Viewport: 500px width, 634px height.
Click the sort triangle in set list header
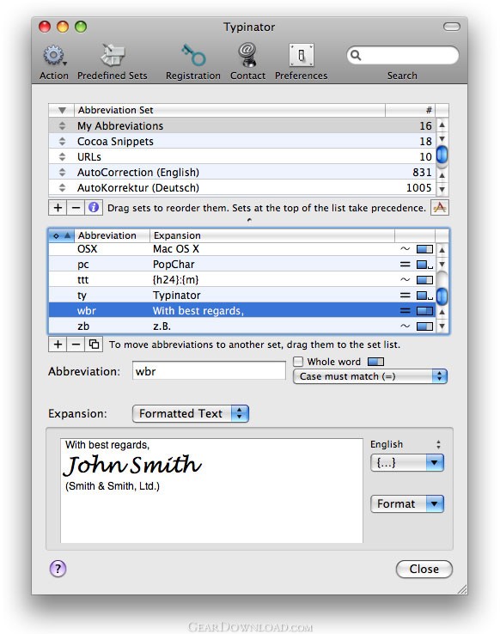62,110
